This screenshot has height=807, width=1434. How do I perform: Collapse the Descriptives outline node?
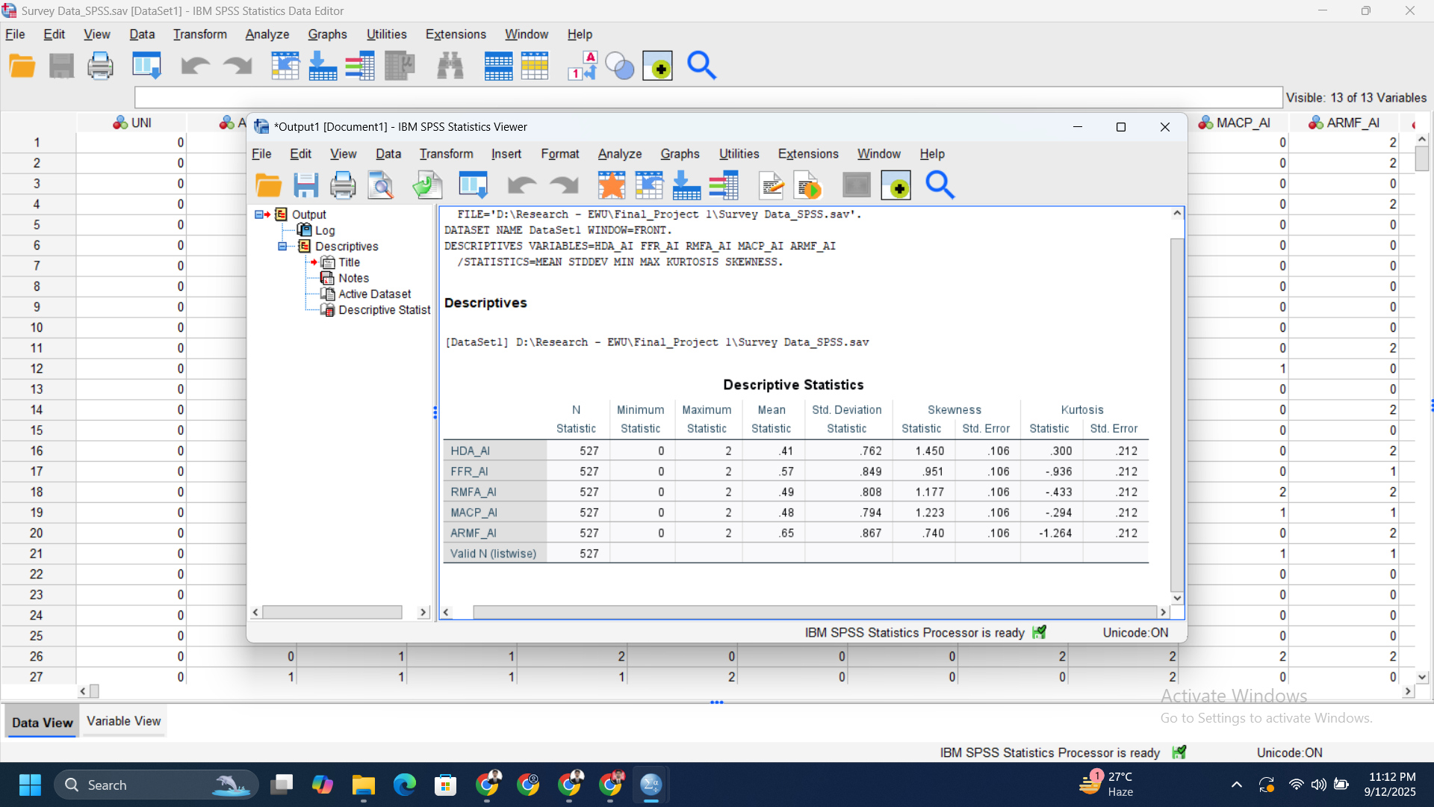click(x=282, y=247)
